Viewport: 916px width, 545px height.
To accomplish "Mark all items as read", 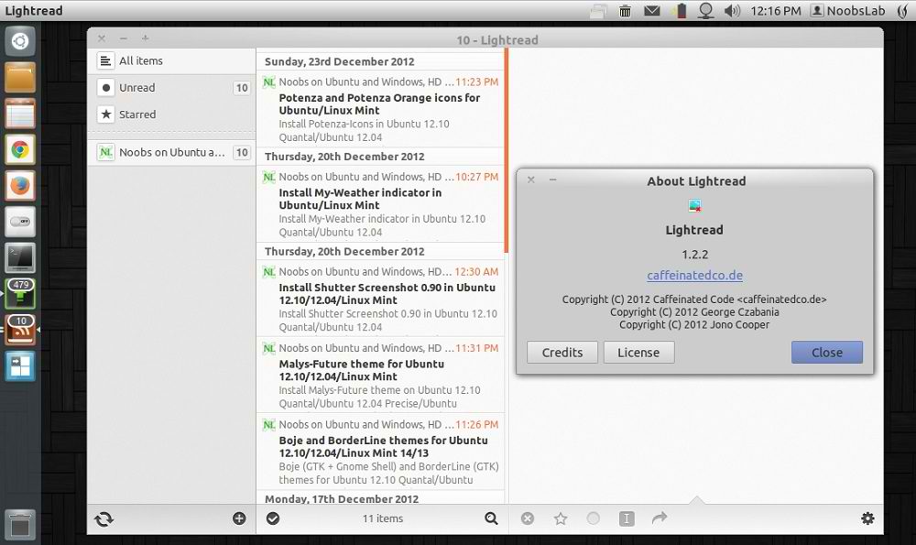I will click(x=272, y=518).
